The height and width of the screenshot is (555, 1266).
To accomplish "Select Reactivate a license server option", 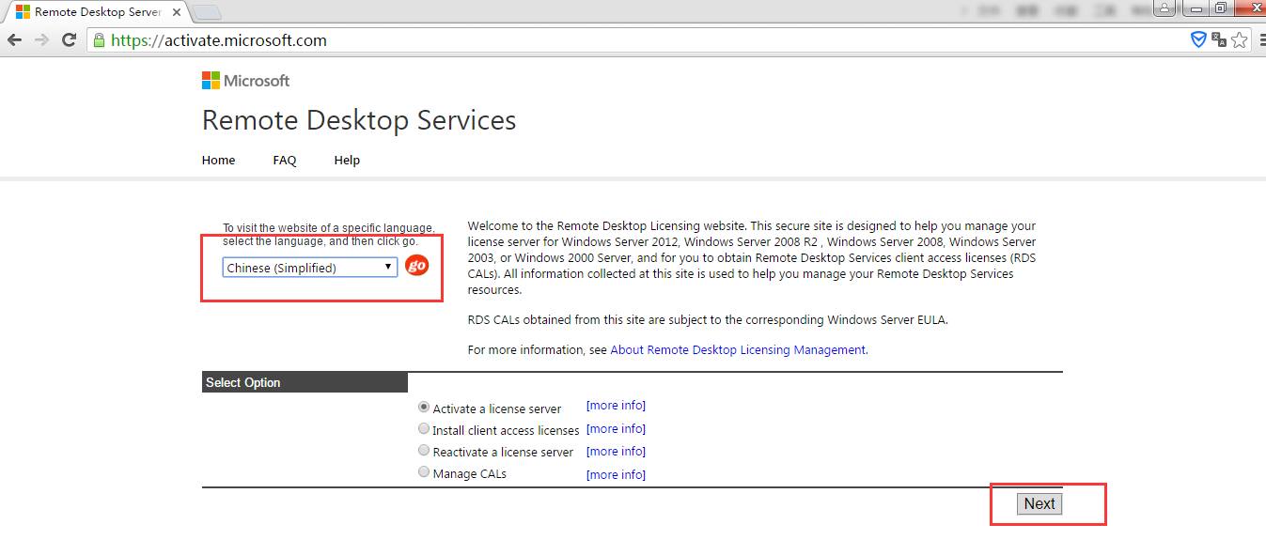I will (424, 451).
